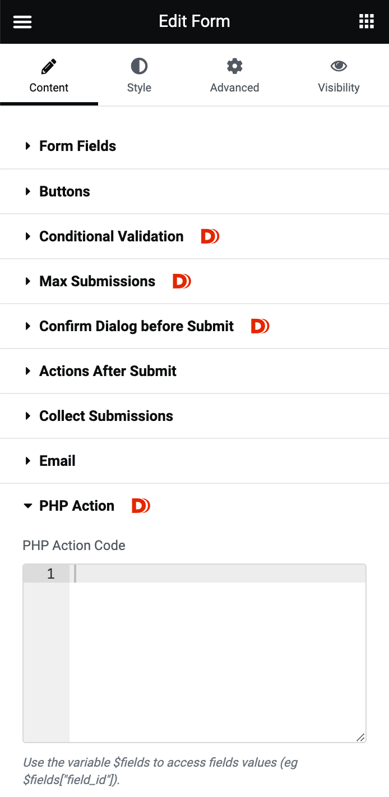Select the pencil icon on Content tab
This screenshot has height=797, width=389.
click(x=49, y=66)
